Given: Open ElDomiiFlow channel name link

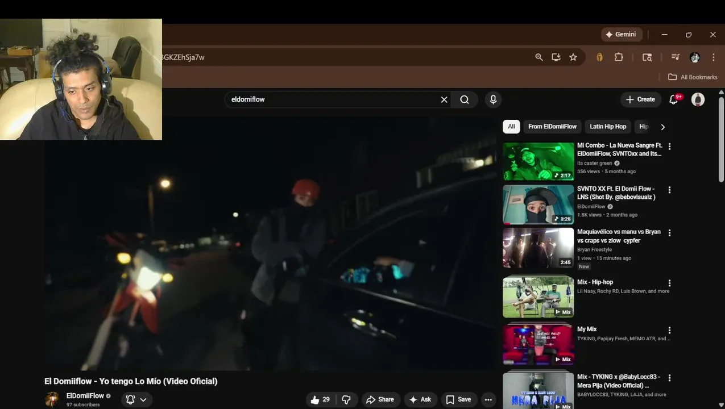Looking at the screenshot, I should (x=85, y=396).
